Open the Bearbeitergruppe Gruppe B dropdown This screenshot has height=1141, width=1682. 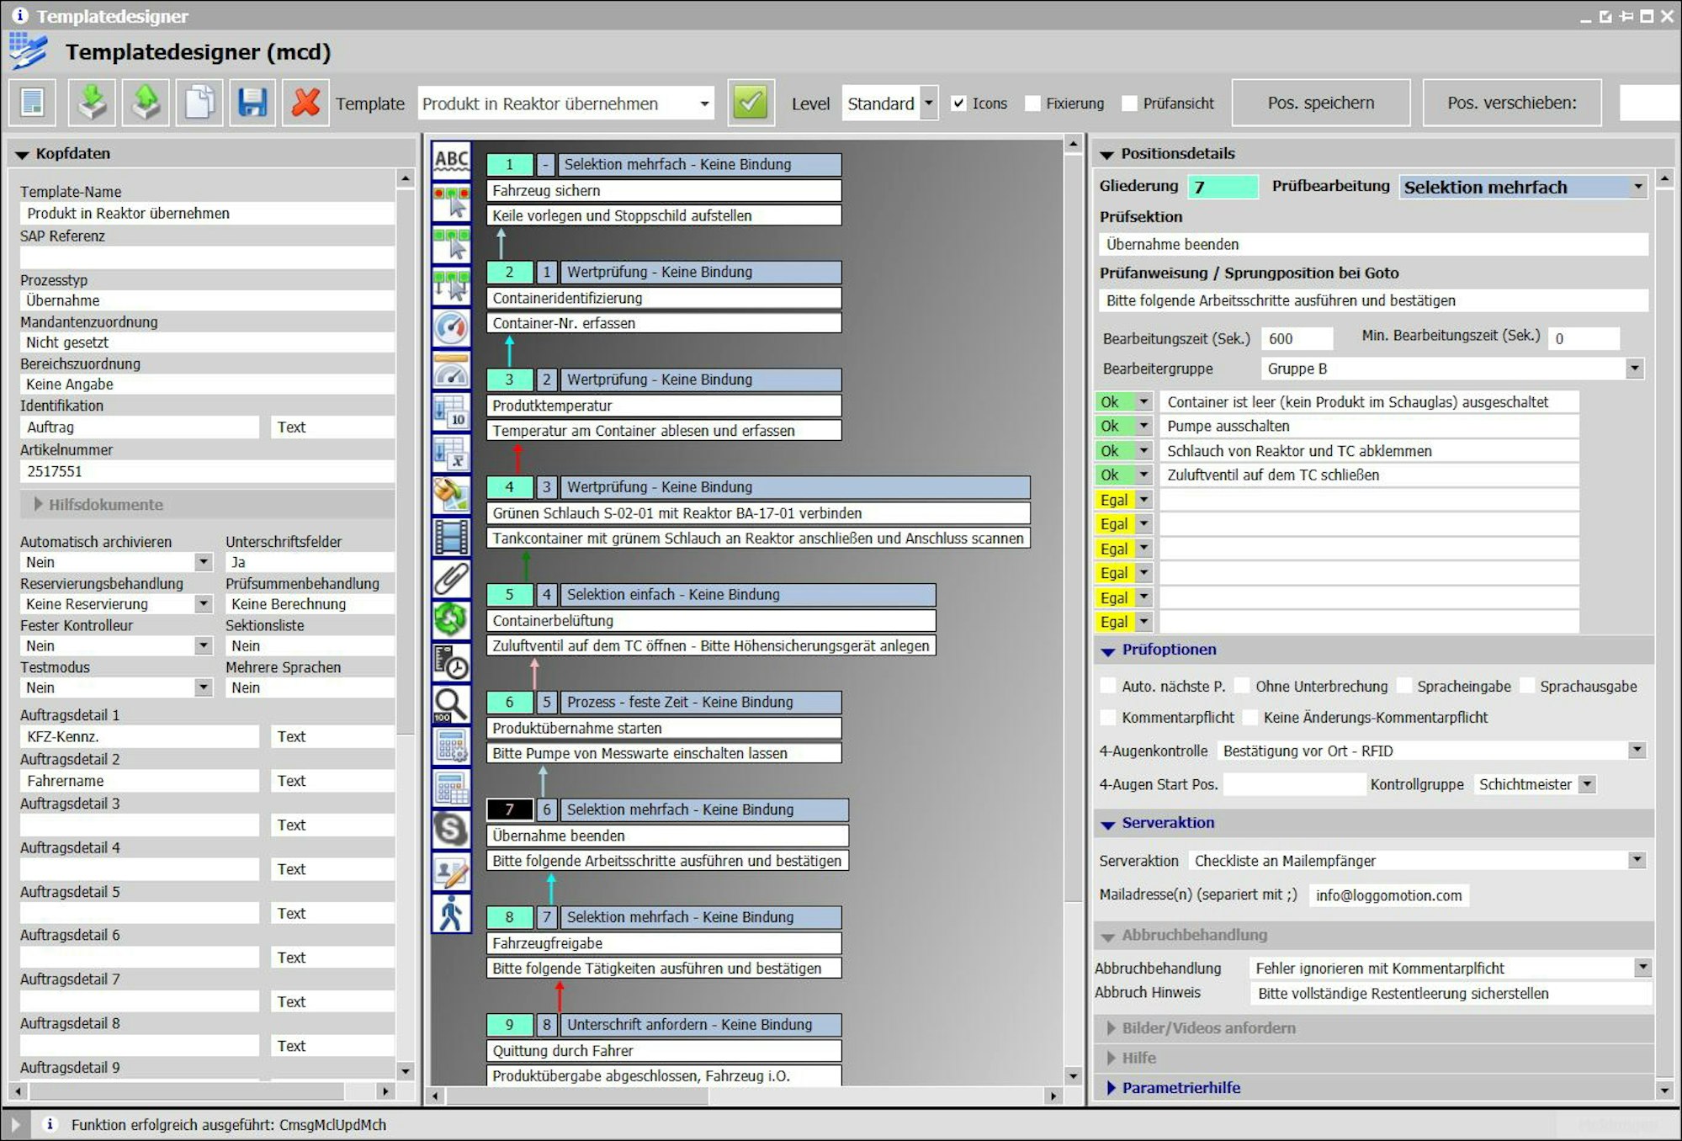[x=1633, y=369]
